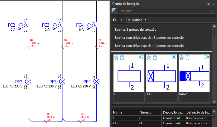
Task: Go back with the left arrow button
Action: 122,20
